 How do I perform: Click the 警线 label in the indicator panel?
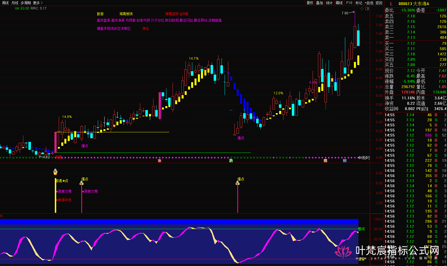pyautogui.click(x=362, y=229)
